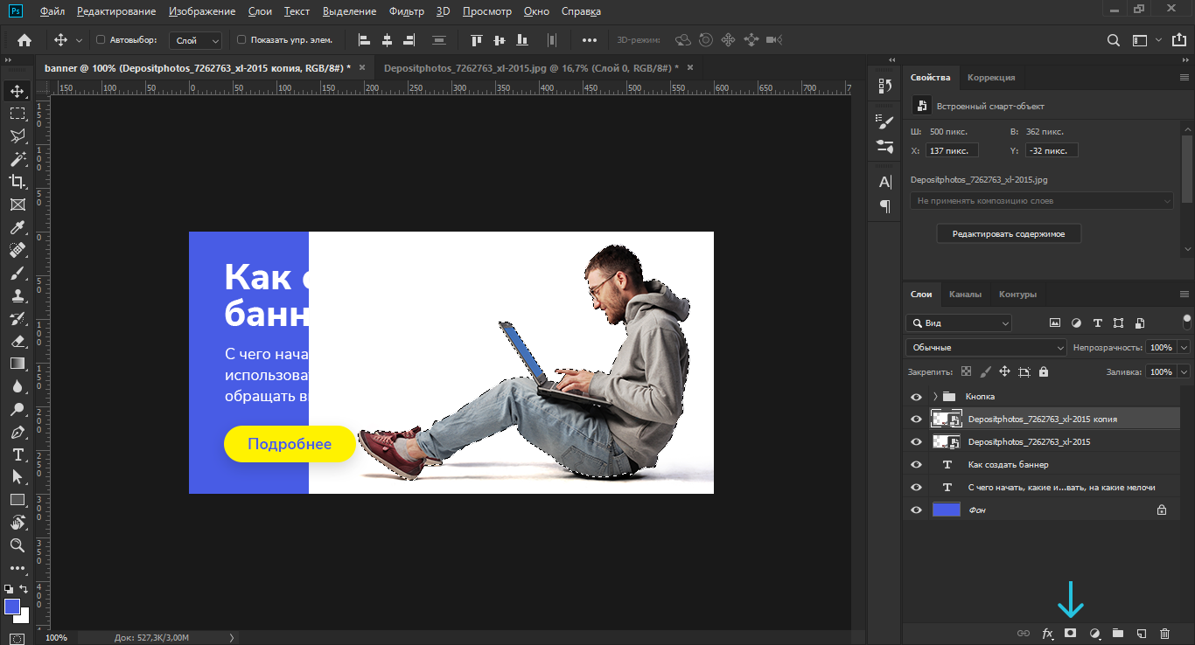
Task: Create new adjustment layer icon
Action: pos(1094,633)
